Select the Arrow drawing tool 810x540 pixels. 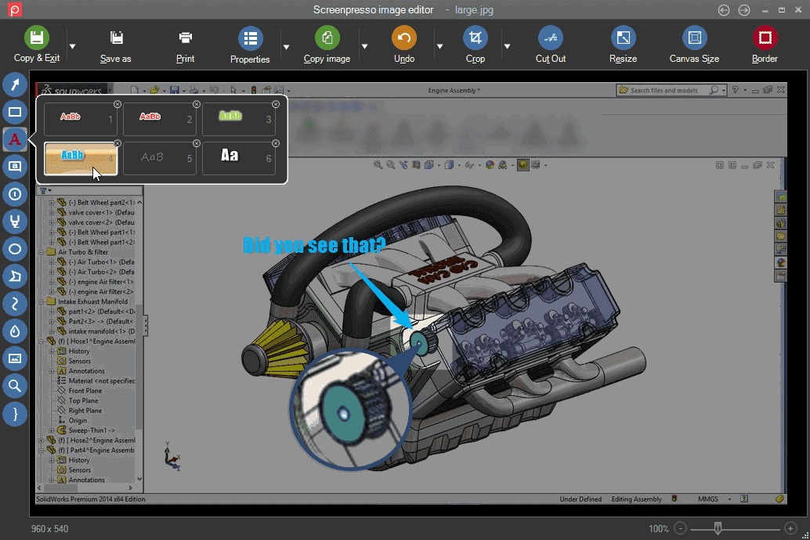click(x=15, y=84)
